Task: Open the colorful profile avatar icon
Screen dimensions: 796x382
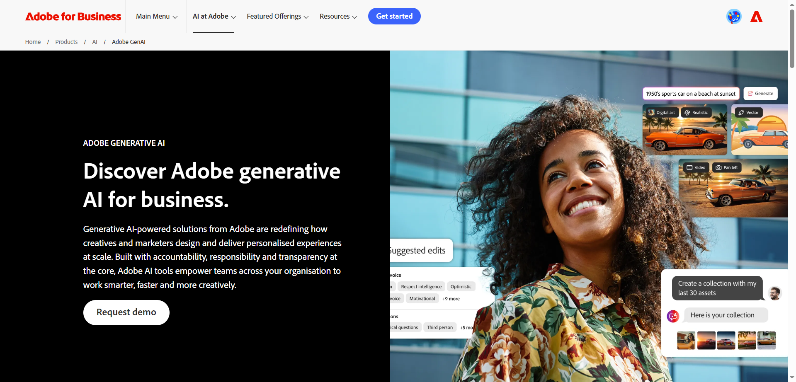Action: (734, 17)
